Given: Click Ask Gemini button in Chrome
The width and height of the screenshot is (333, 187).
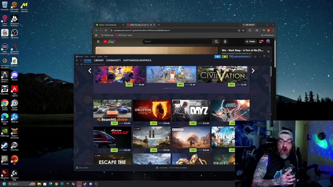Looking at the screenshot, I should pyautogui.click(x=248, y=25).
